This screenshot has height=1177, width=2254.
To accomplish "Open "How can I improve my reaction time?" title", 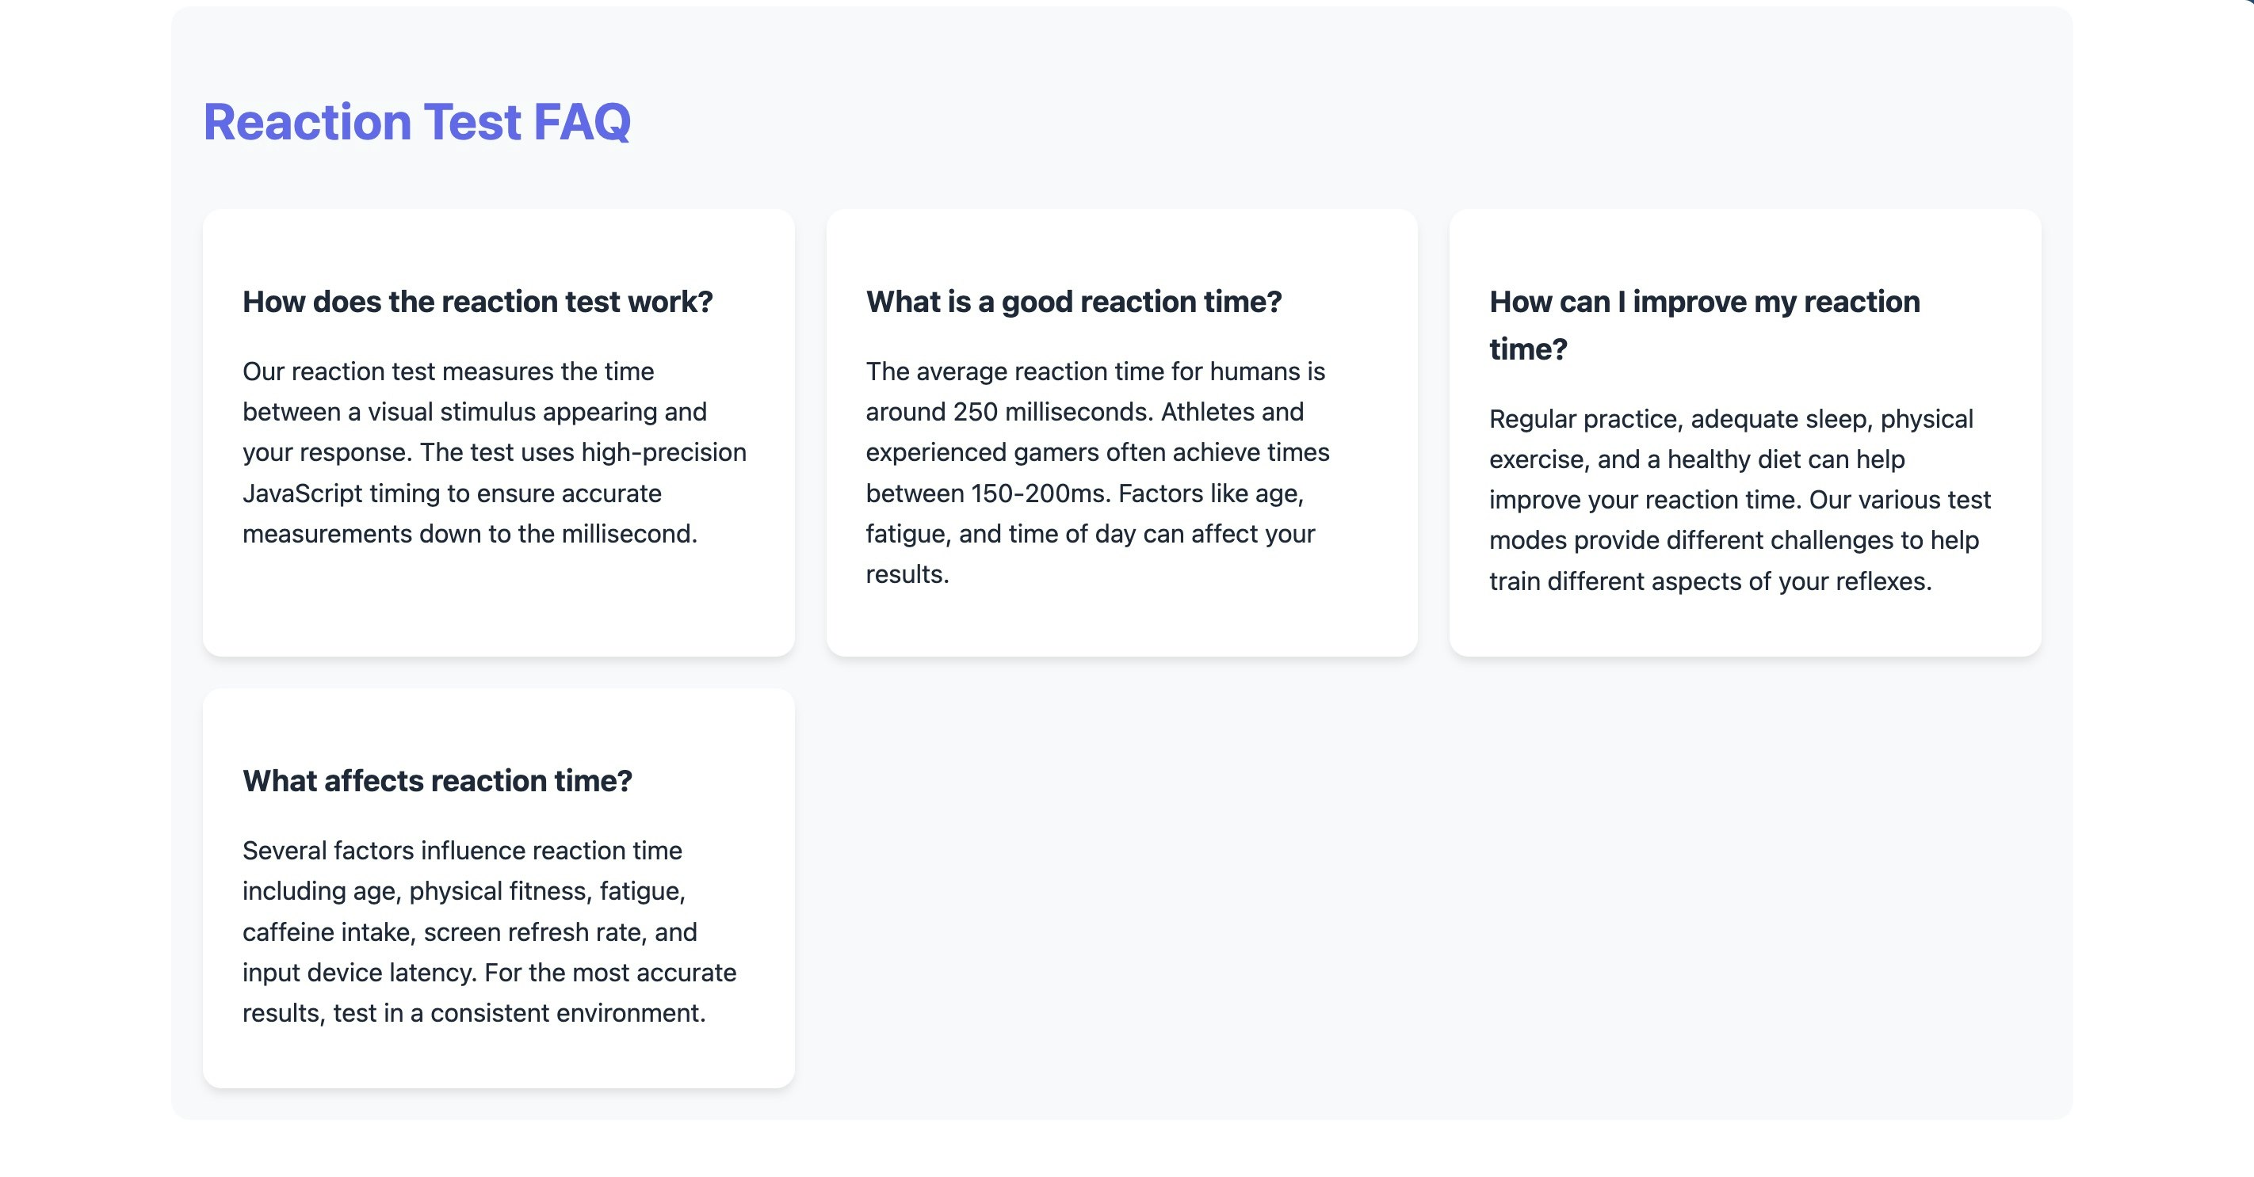I will pyautogui.click(x=1705, y=326).
